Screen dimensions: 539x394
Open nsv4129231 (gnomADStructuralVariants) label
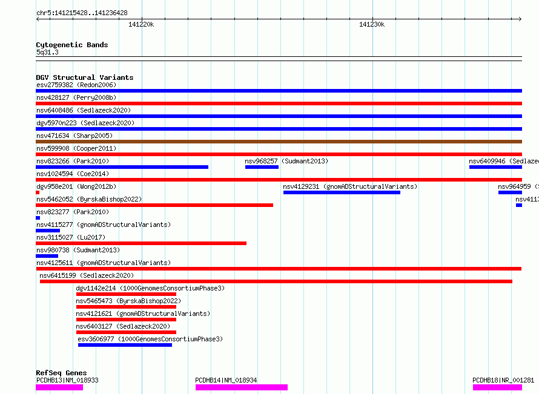pyautogui.click(x=350, y=186)
